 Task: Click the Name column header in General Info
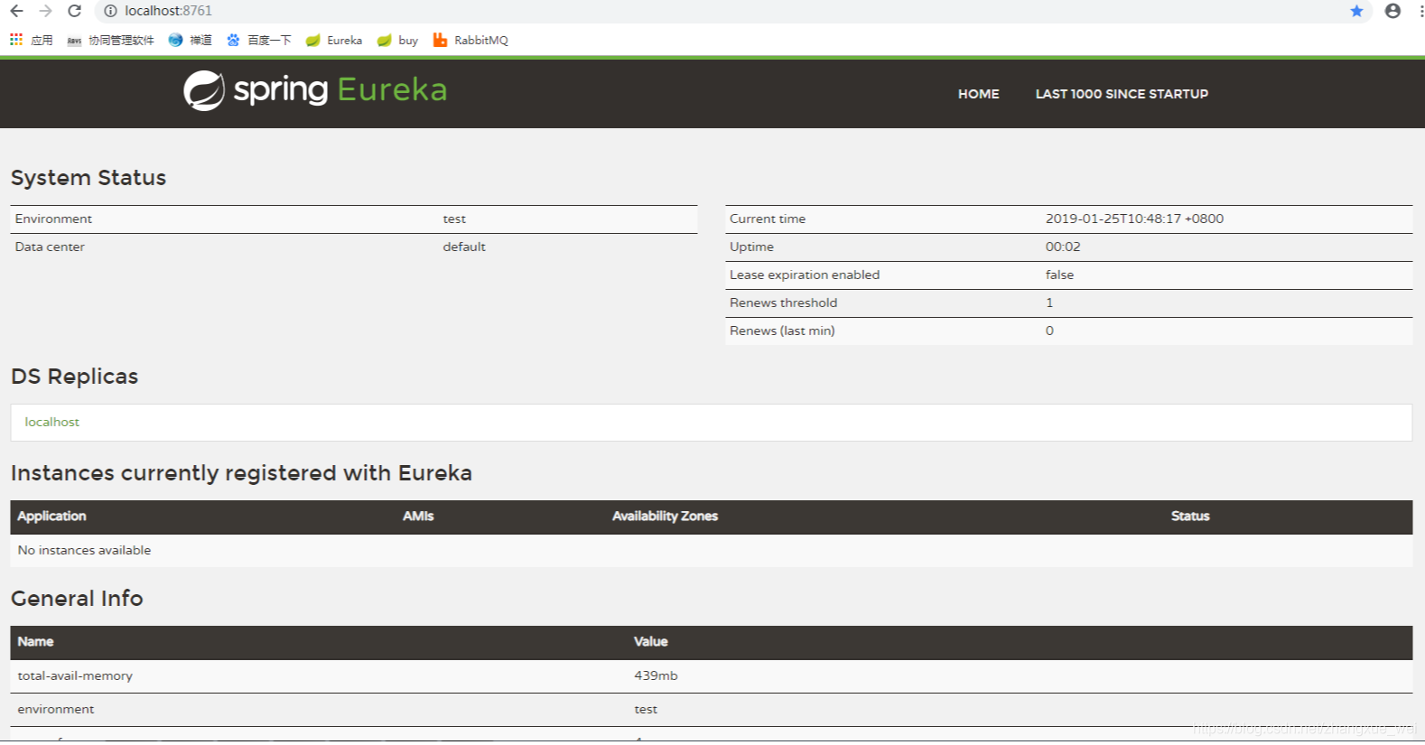tap(35, 641)
